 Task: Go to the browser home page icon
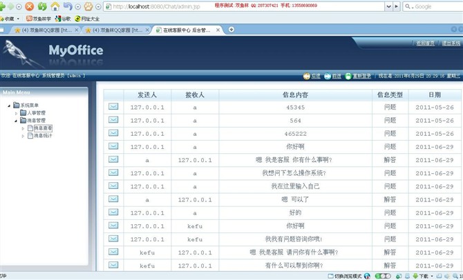coord(55,6)
